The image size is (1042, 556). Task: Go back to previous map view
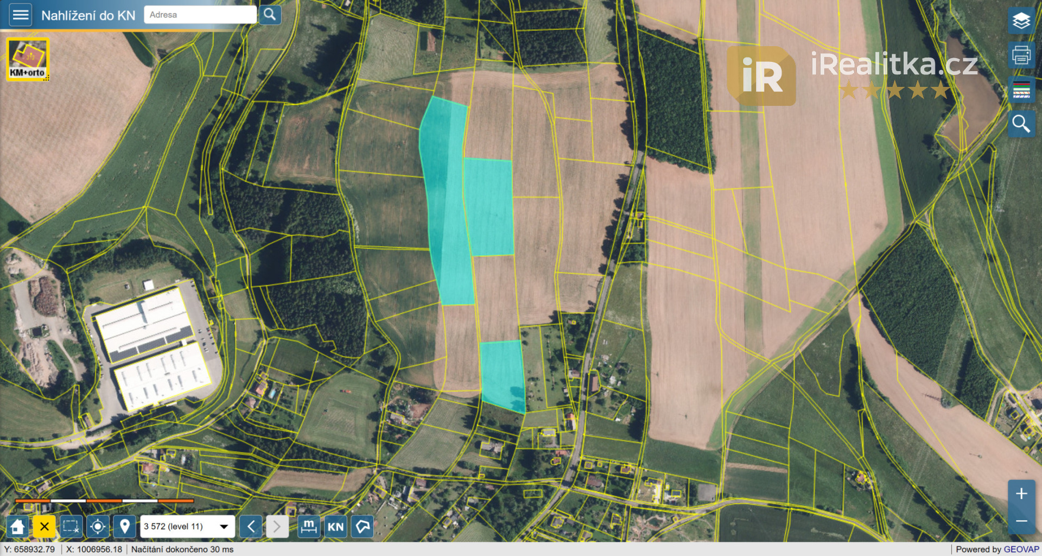click(x=251, y=526)
